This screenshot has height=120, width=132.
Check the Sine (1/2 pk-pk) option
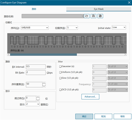[x=60, y=78]
